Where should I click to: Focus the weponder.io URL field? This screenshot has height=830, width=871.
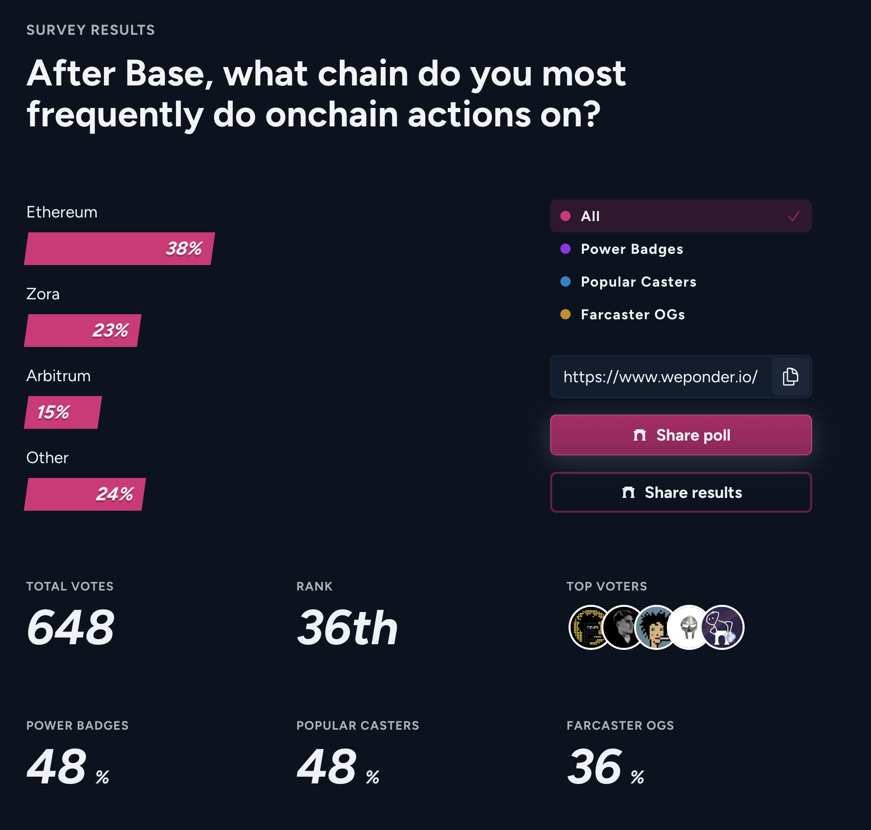(660, 377)
